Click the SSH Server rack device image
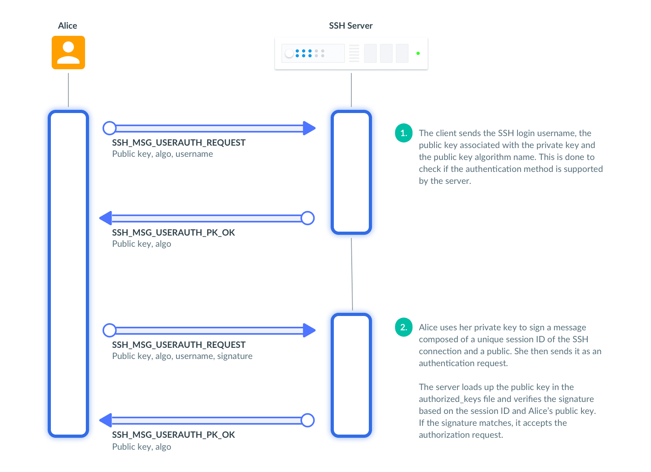The height and width of the screenshot is (472, 651). click(351, 53)
